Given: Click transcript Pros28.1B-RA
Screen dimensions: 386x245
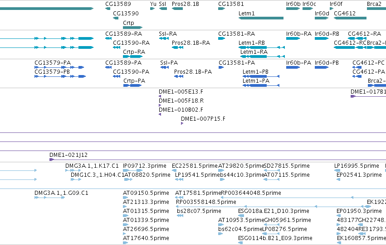Looking at the screenshot, I should click(191, 42).
